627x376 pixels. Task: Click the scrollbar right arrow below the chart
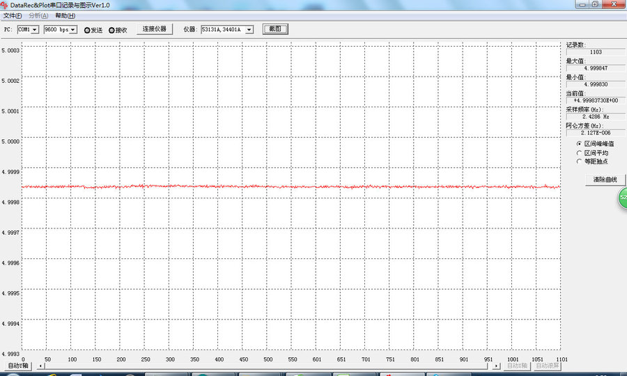tap(496, 366)
